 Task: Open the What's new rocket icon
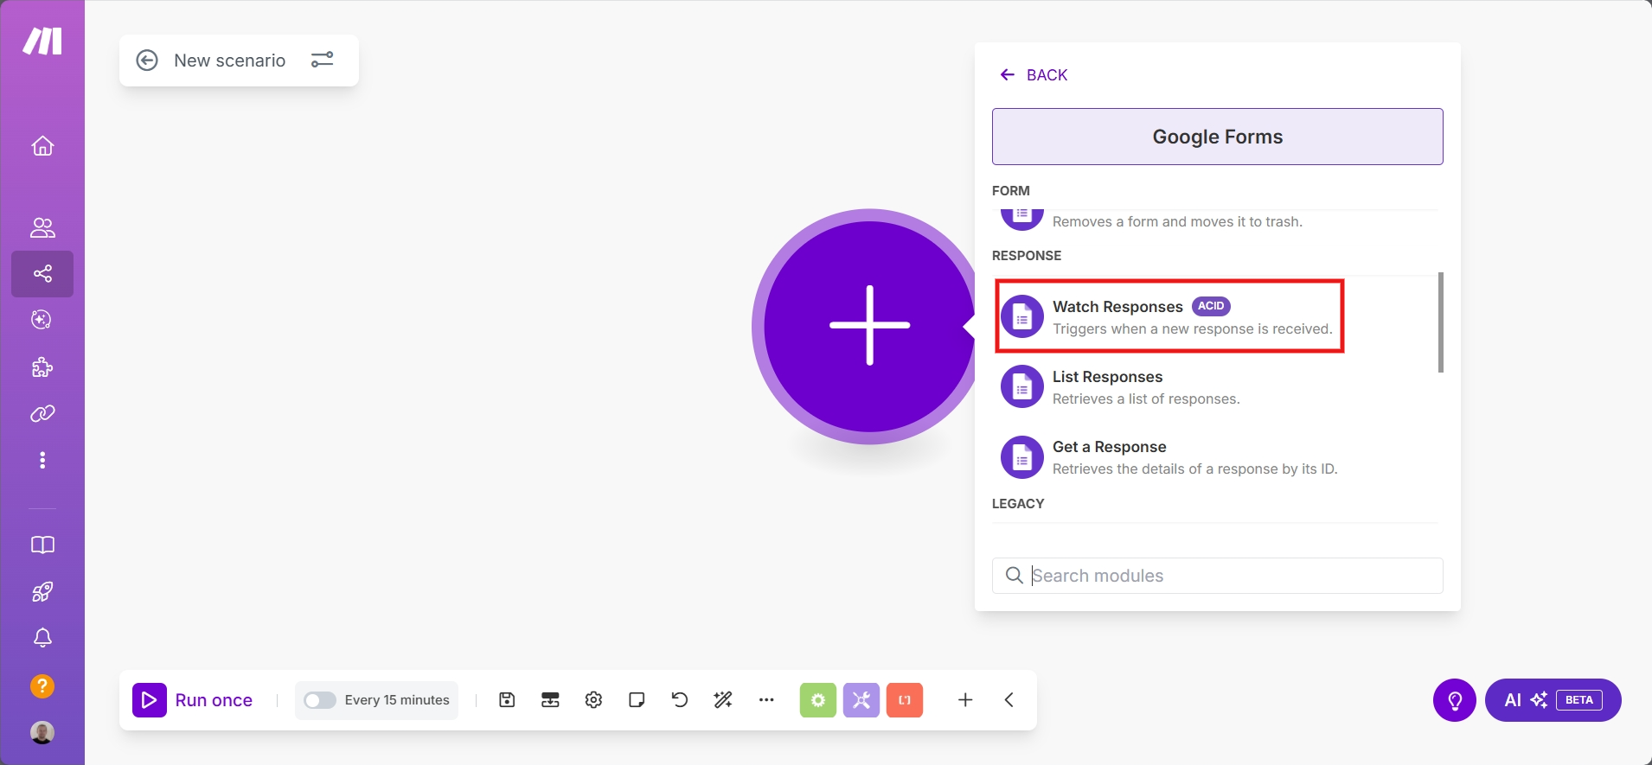pyautogui.click(x=42, y=591)
